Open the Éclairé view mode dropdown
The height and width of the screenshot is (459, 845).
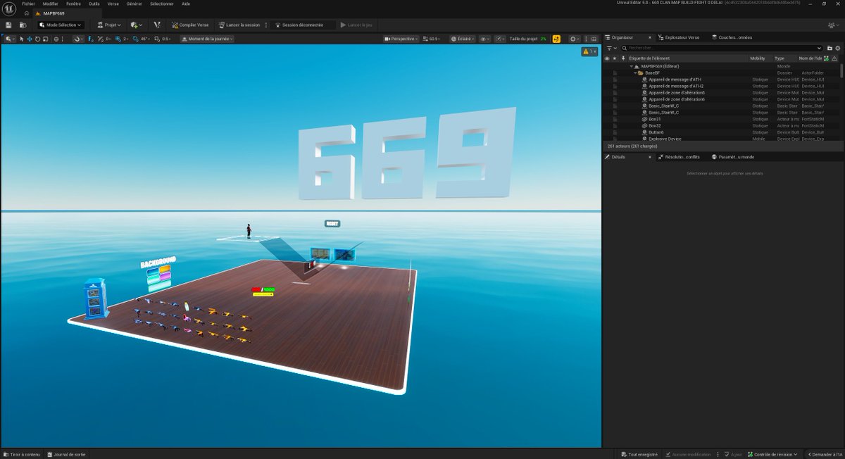coord(463,39)
